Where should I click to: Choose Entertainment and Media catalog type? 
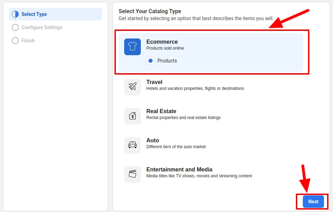[x=179, y=170]
